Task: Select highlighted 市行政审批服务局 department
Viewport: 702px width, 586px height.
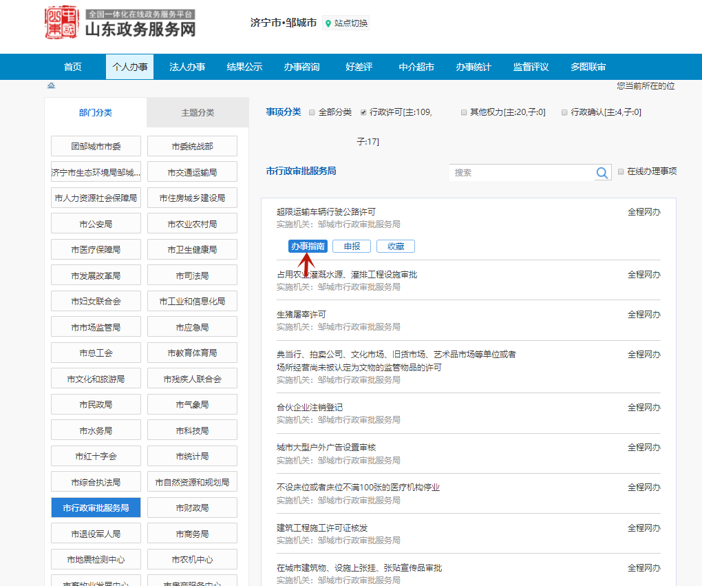Action: pos(96,507)
